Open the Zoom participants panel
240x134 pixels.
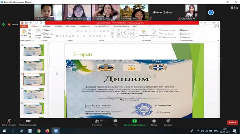coord(97,122)
